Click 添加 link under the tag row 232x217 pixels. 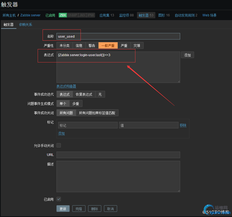pos(61,134)
